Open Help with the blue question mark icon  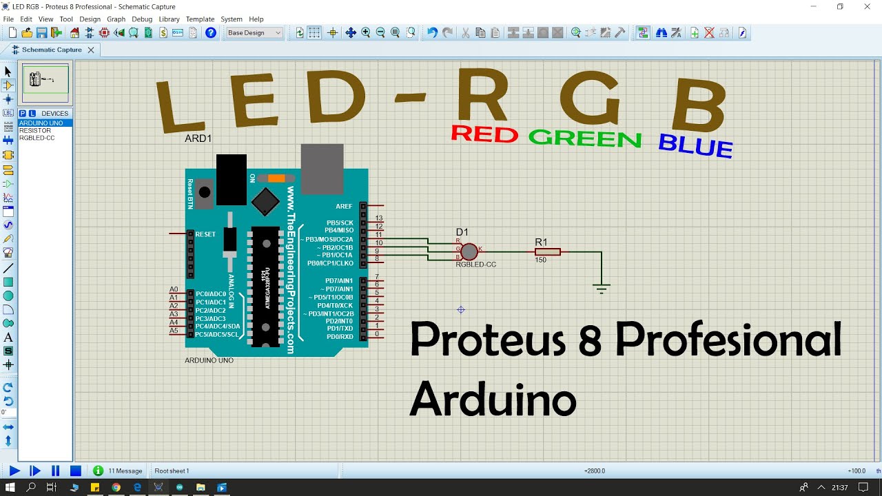211,32
